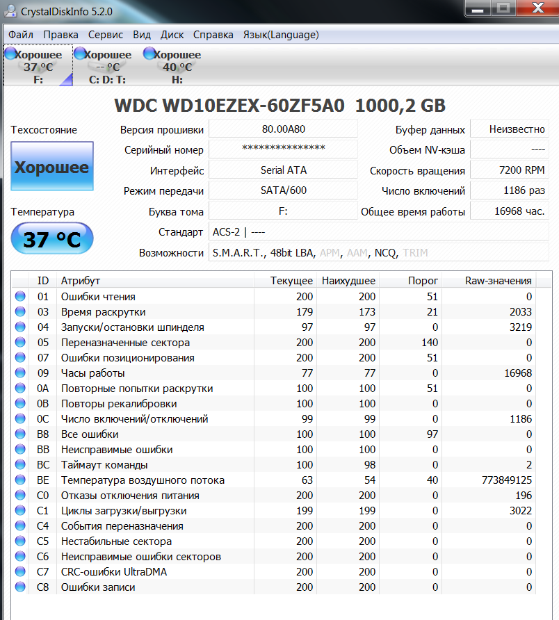Viewport: 559px width, 620px height.
Task: Select disk C: D: T: tab
Action: [107, 65]
